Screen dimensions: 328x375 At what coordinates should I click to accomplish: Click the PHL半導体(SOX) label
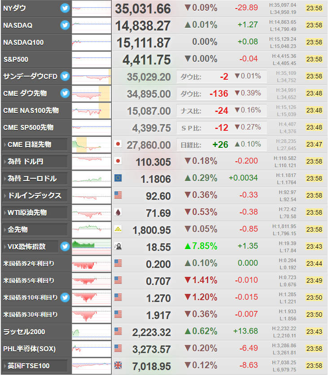tap(29, 349)
